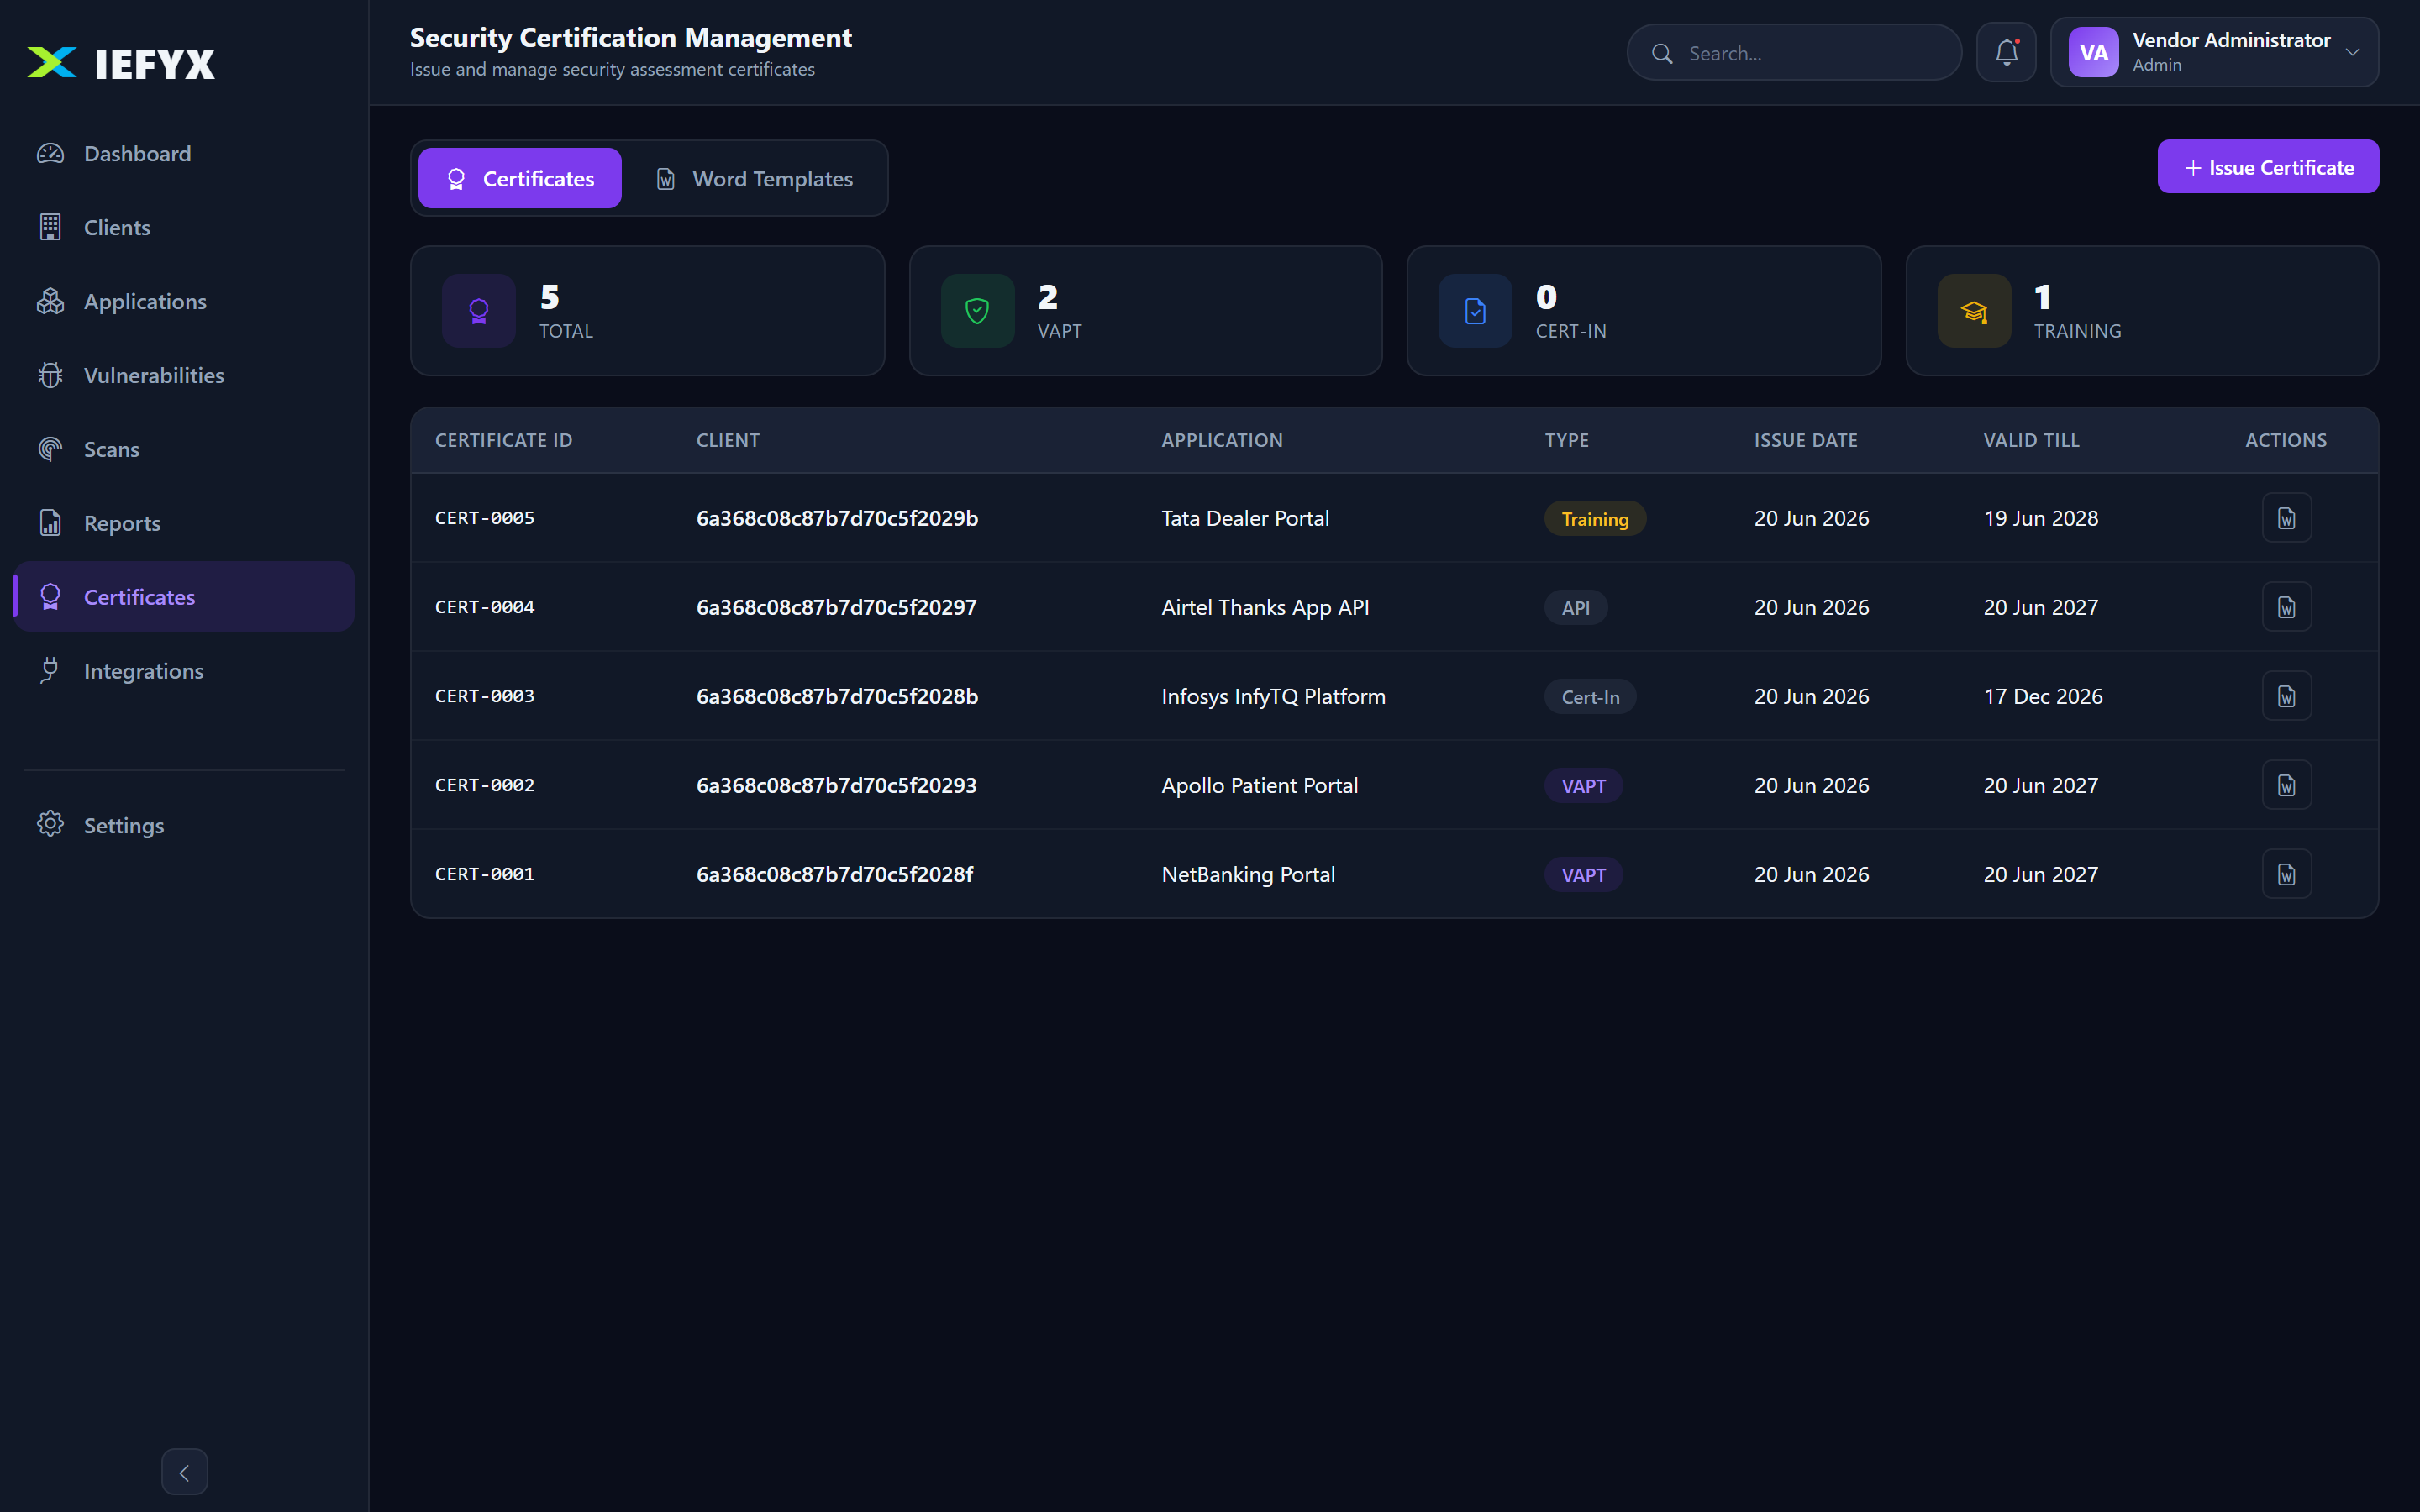2420x1512 pixels.
Task: Click the Scans fingerprint icon
Action: pos(50,449)
